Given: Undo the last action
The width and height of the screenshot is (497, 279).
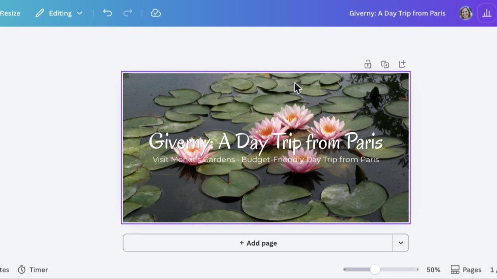Looking at the screenshot, I should [108, 13].
